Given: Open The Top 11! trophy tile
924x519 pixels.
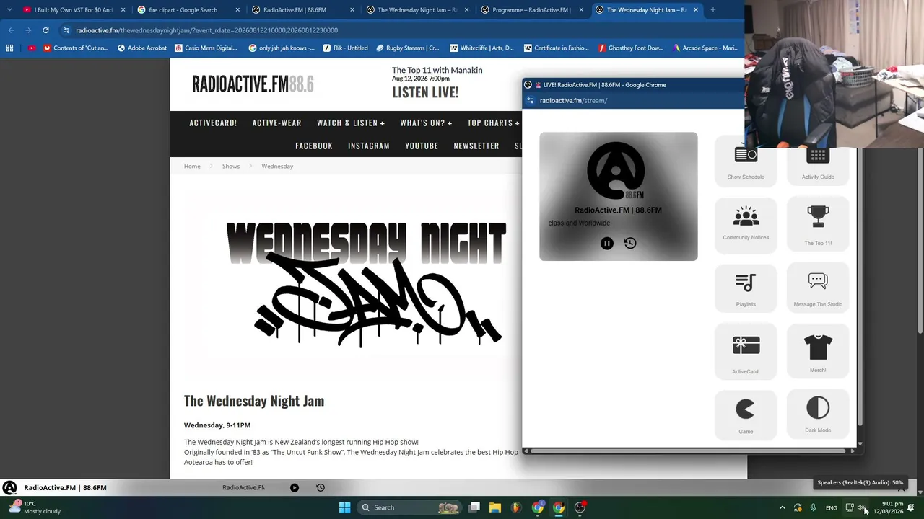Looking at the screenshot, I should tap(818, 225).
